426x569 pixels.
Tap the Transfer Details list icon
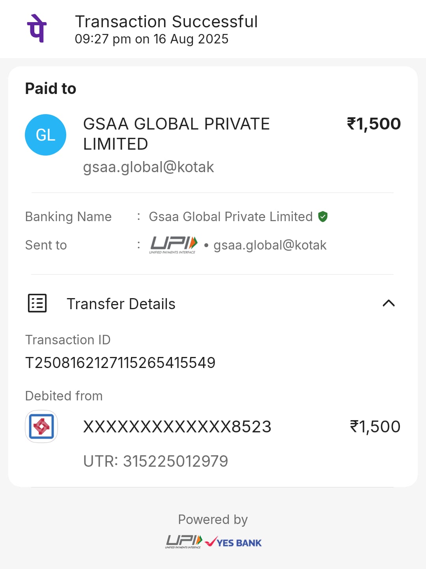37,303
